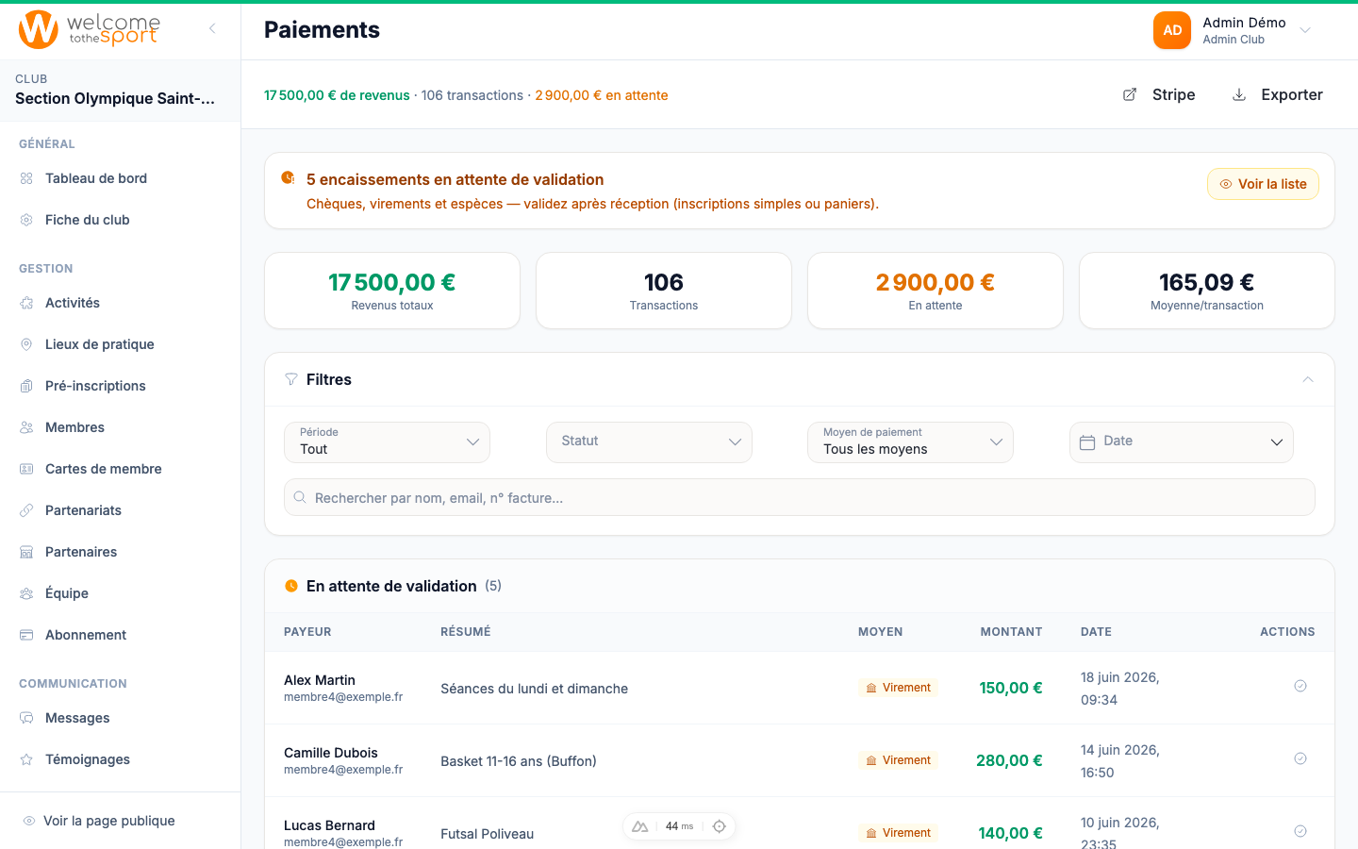Collapse the sidebar with the chevron

tap(212, 29)
